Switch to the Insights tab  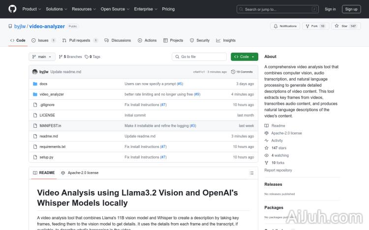(x=226, y=40)
